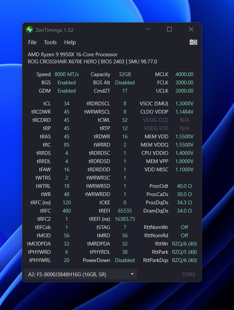234x310 pixels.
Task: Click the camera screenshot icon
Action: coord(193,42)
